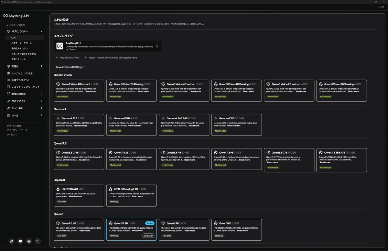Click View licenses on LFM2 24B A2B
The width and height of the screenshot is (388, 251).
(x=75, y=196)
